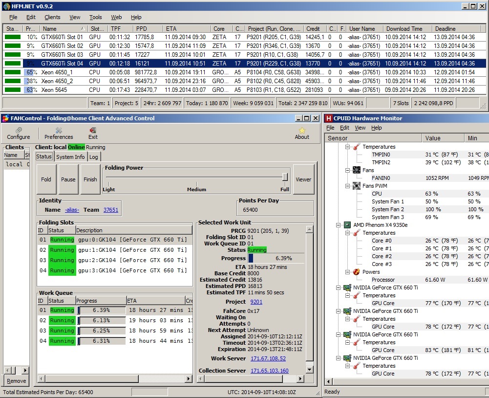The width and height of the screenshot is (489, 398).
Task: Click the Fans PWM category icon
Action: click(x=357, y=186)
